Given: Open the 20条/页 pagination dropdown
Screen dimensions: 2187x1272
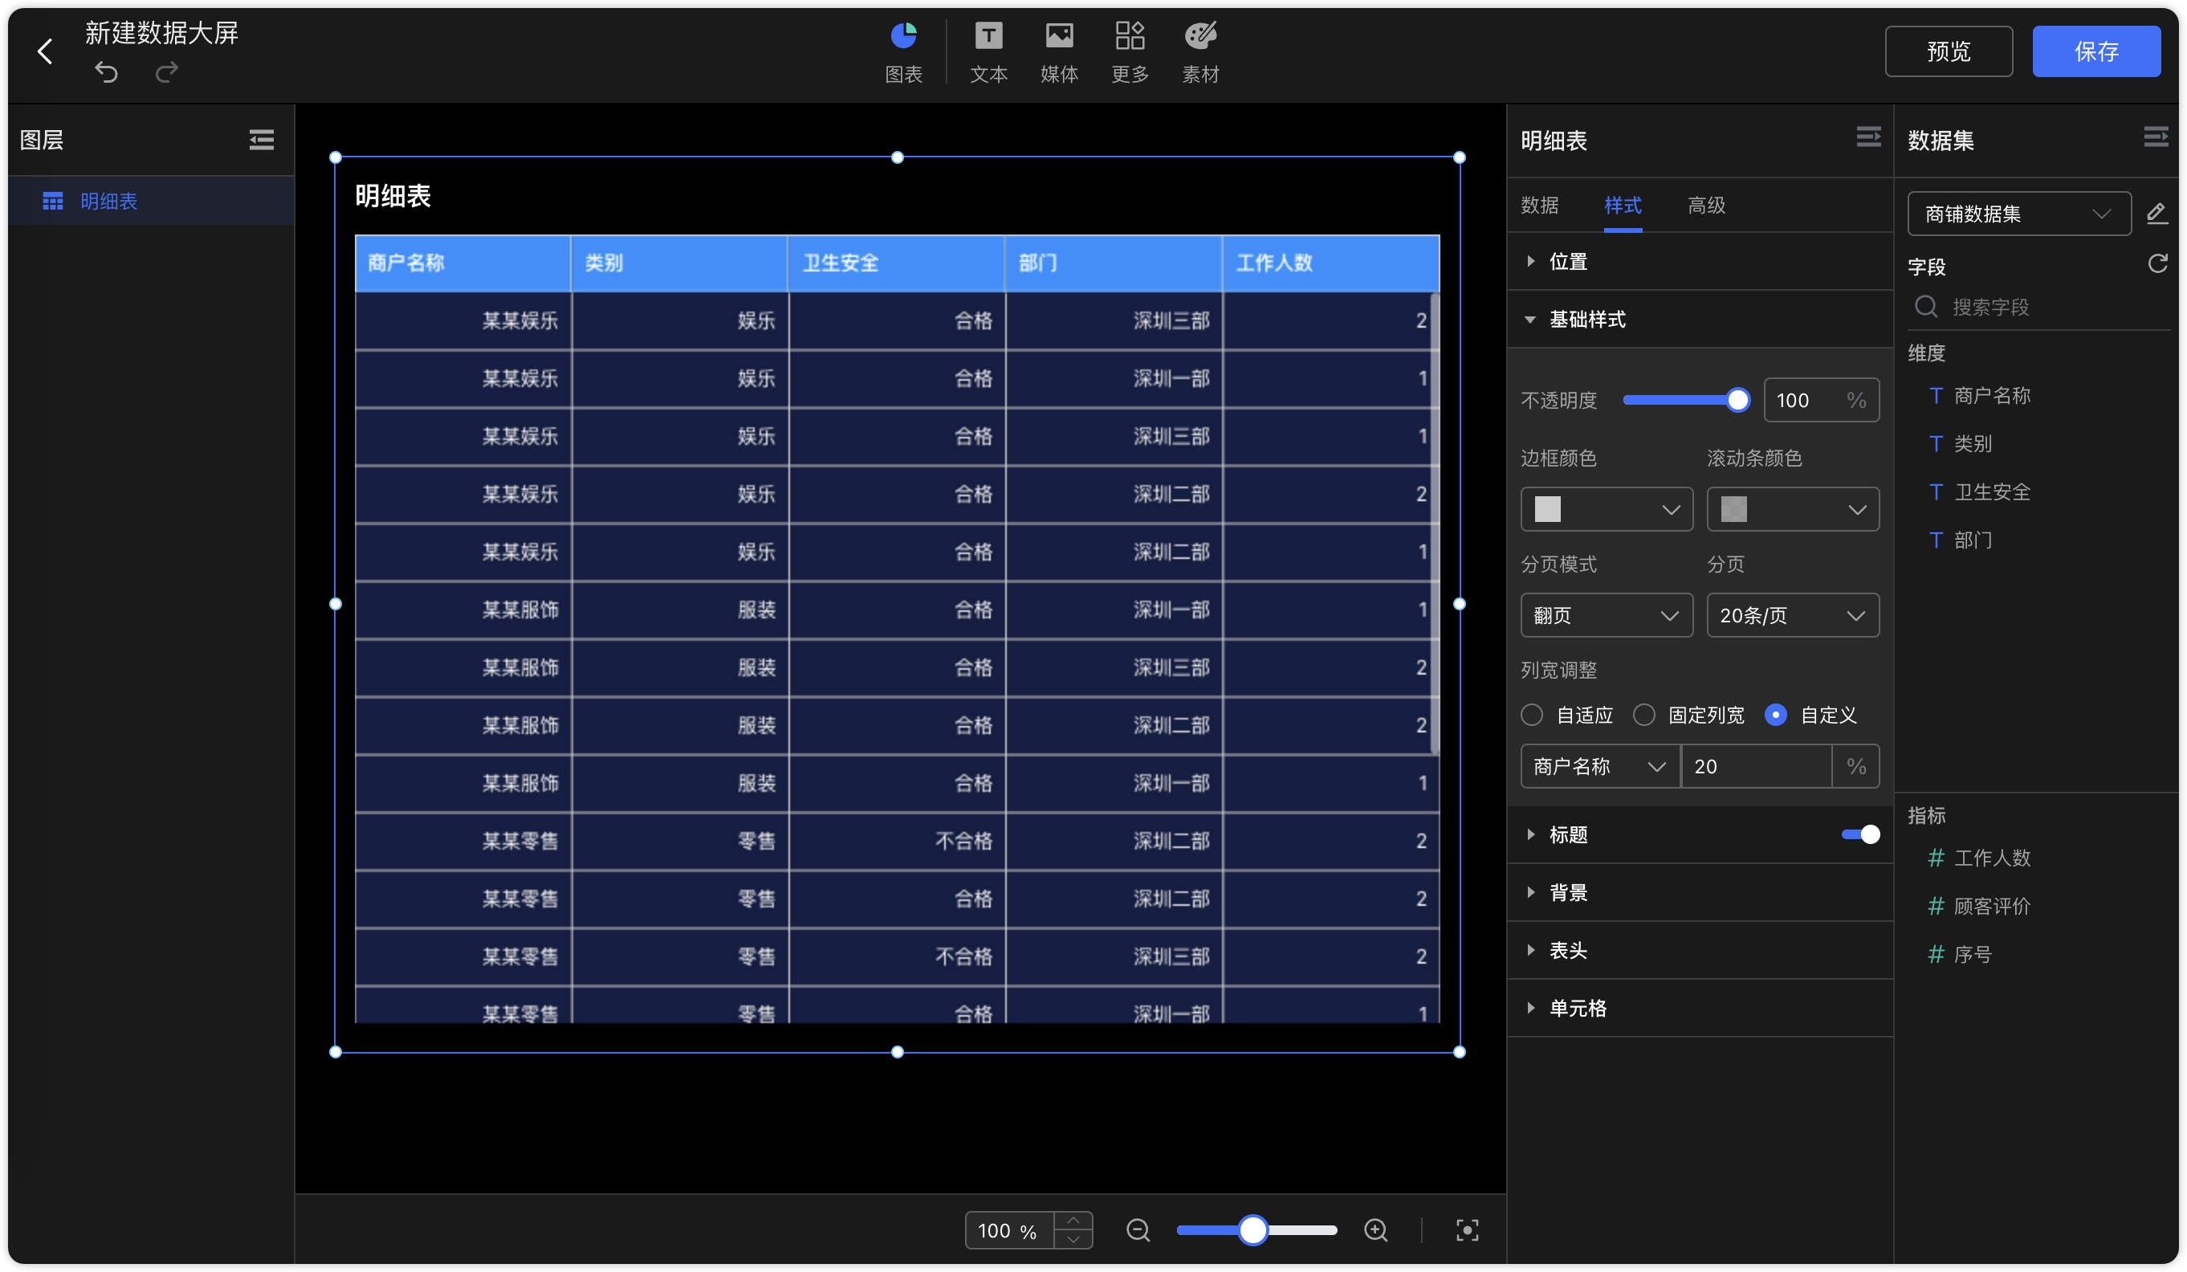Looking at the screenshot, I should click(1793, 616).
